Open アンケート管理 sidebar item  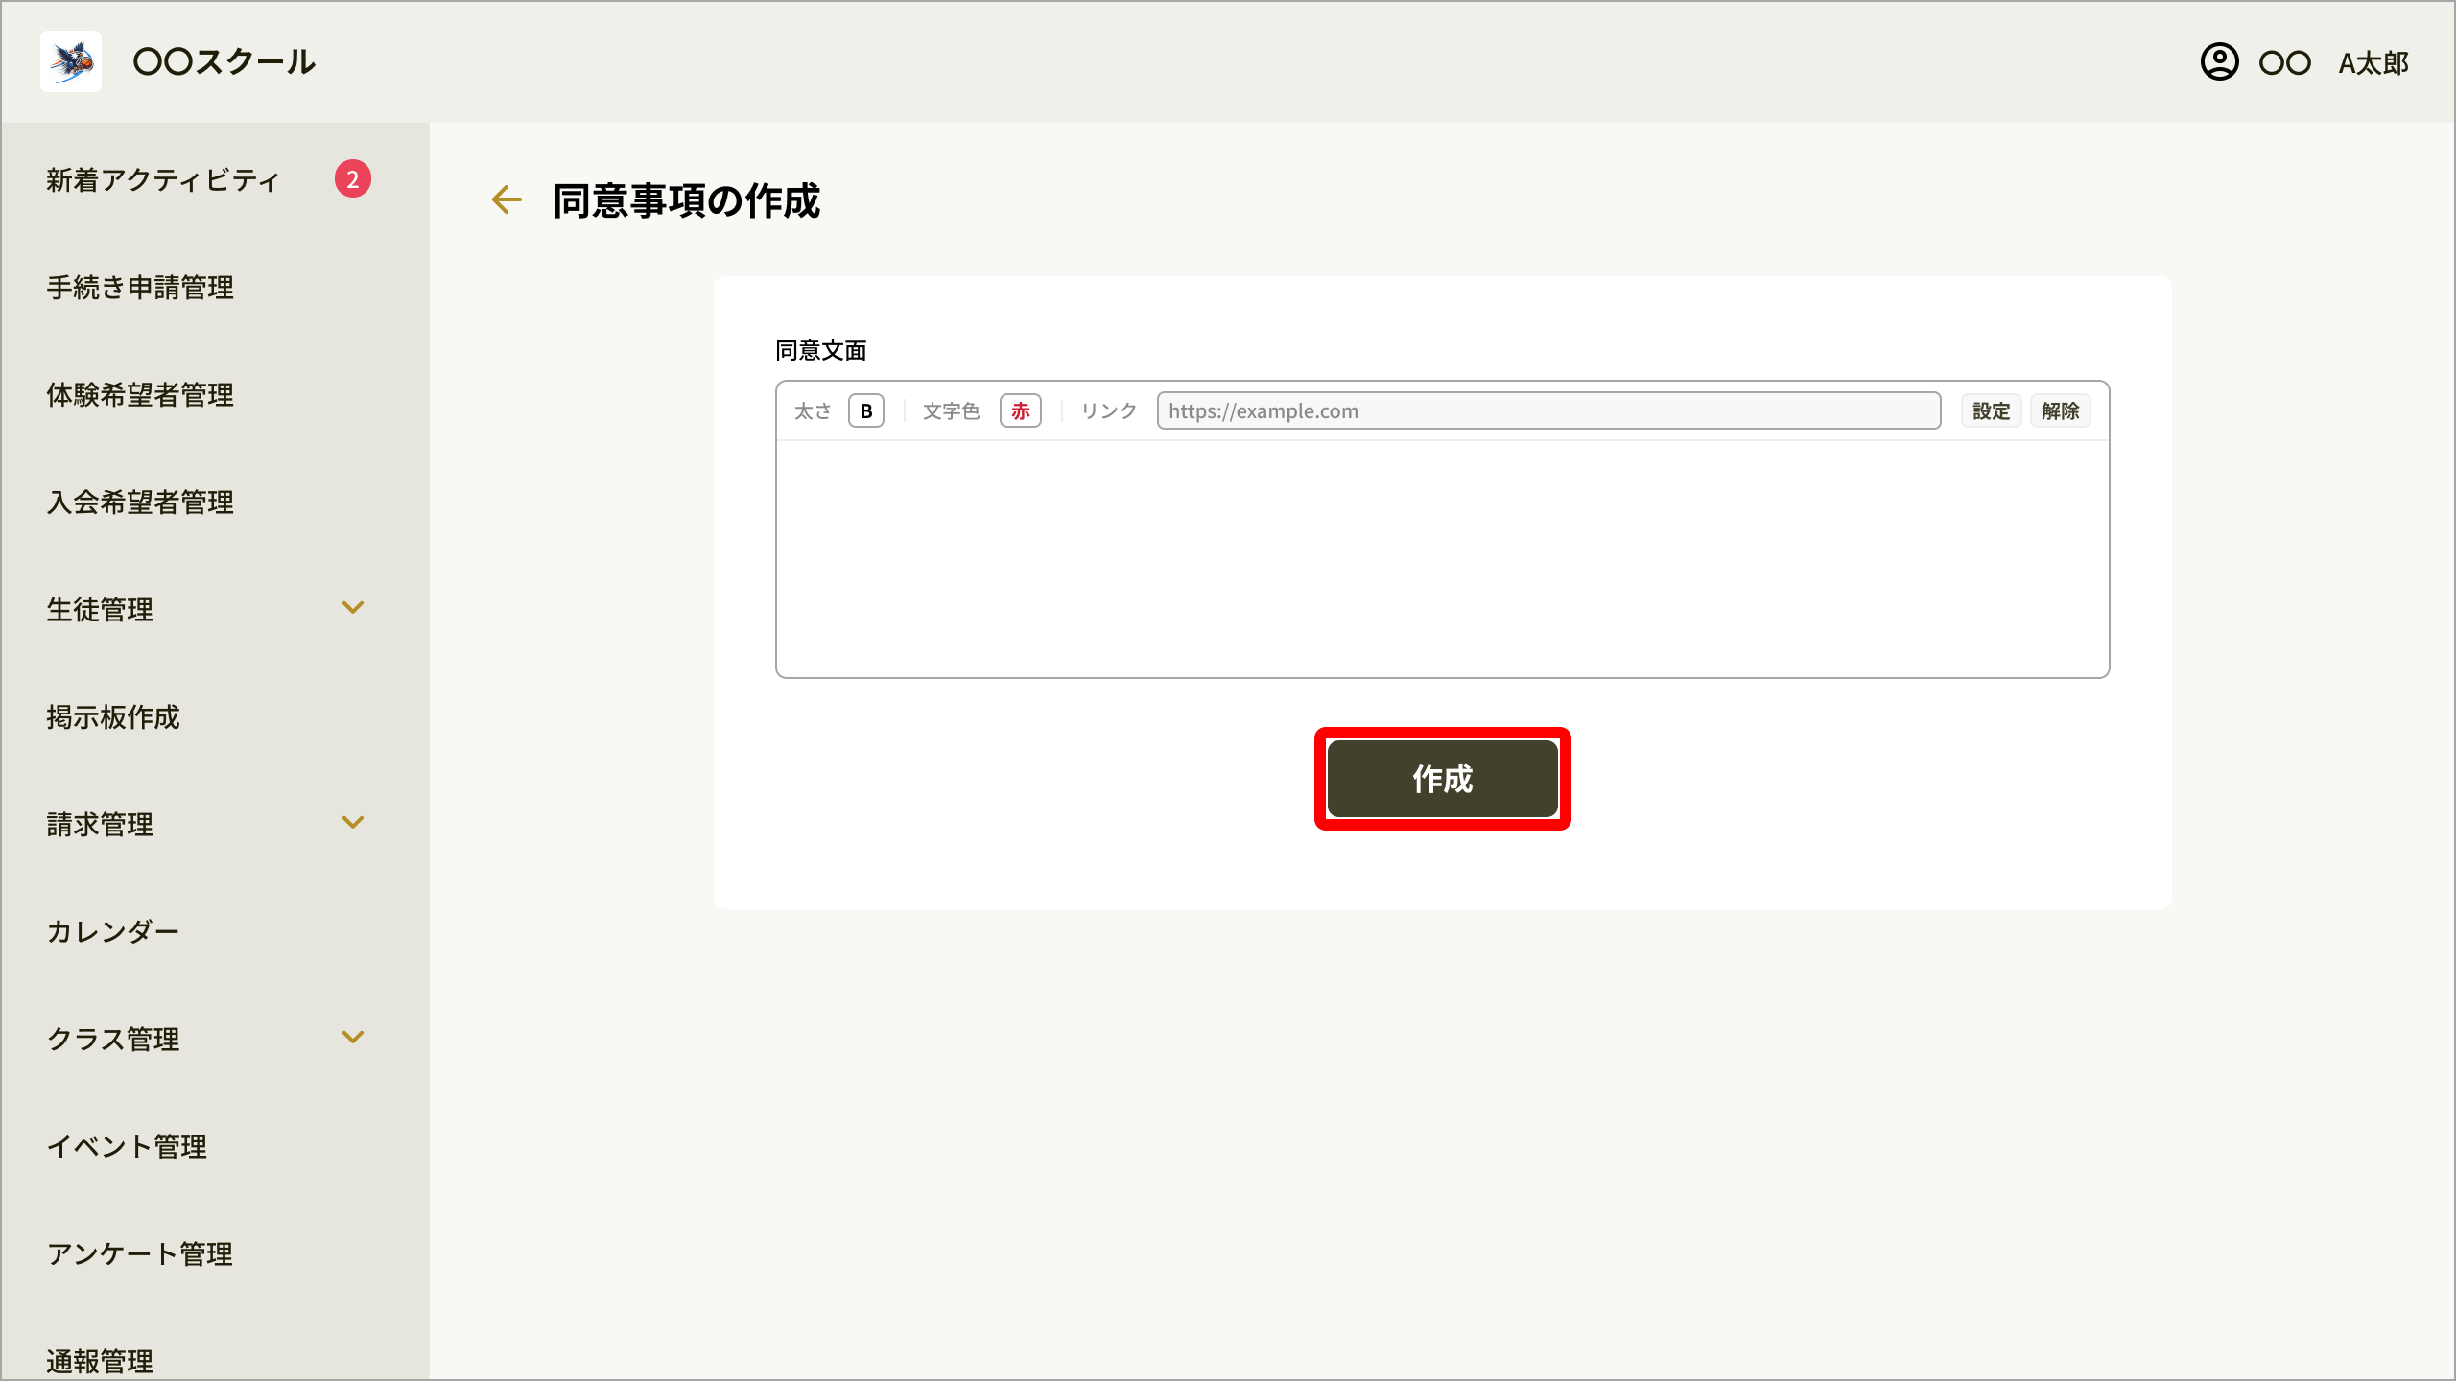(x=140, y=1254)
